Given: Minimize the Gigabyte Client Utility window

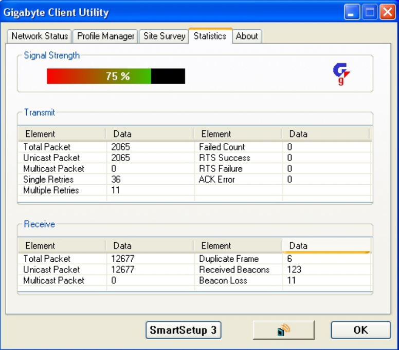Looking at the screenshot, I should coord(352,12).
